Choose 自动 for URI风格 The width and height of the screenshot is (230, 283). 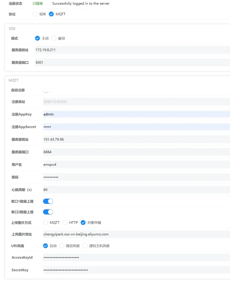(x=45, y=245)
